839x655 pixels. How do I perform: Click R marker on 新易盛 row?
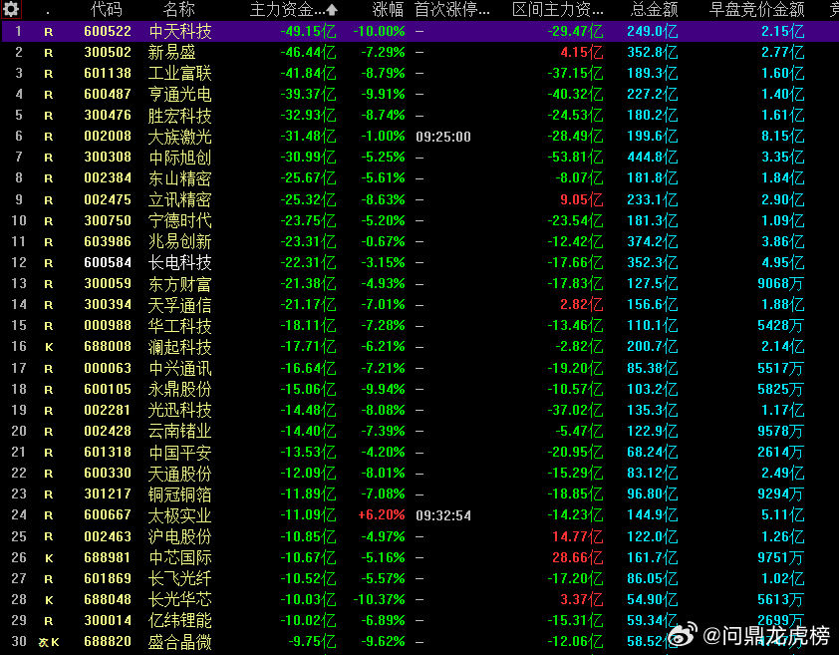tap(49, 53)
